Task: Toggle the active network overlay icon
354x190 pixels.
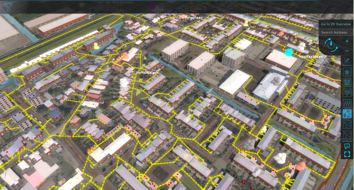Action: click(x=347, y=114)
